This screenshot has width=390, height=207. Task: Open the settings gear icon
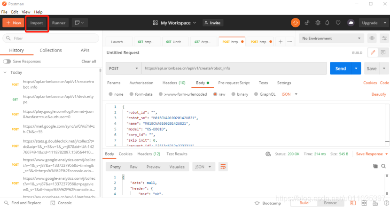click(318, 23)
